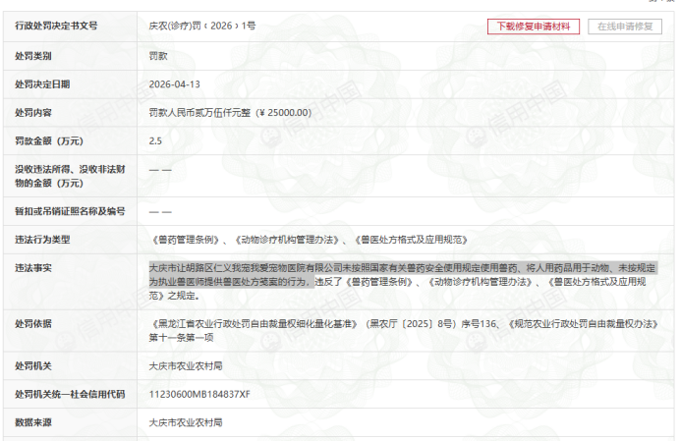Click the 数据来源 value 大庆市农业农村局
This screenshot has width=680, height=441.
tap(186, 422)
